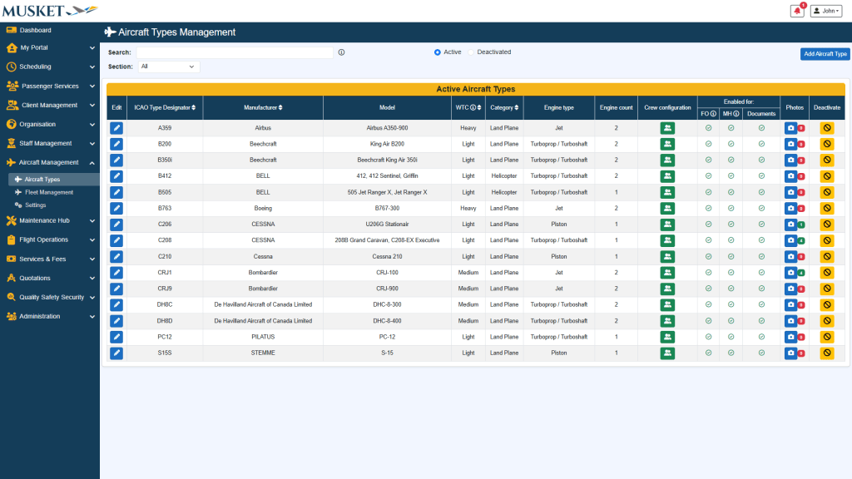Click the edit pencil for A359 row

[x=116, y=128]
